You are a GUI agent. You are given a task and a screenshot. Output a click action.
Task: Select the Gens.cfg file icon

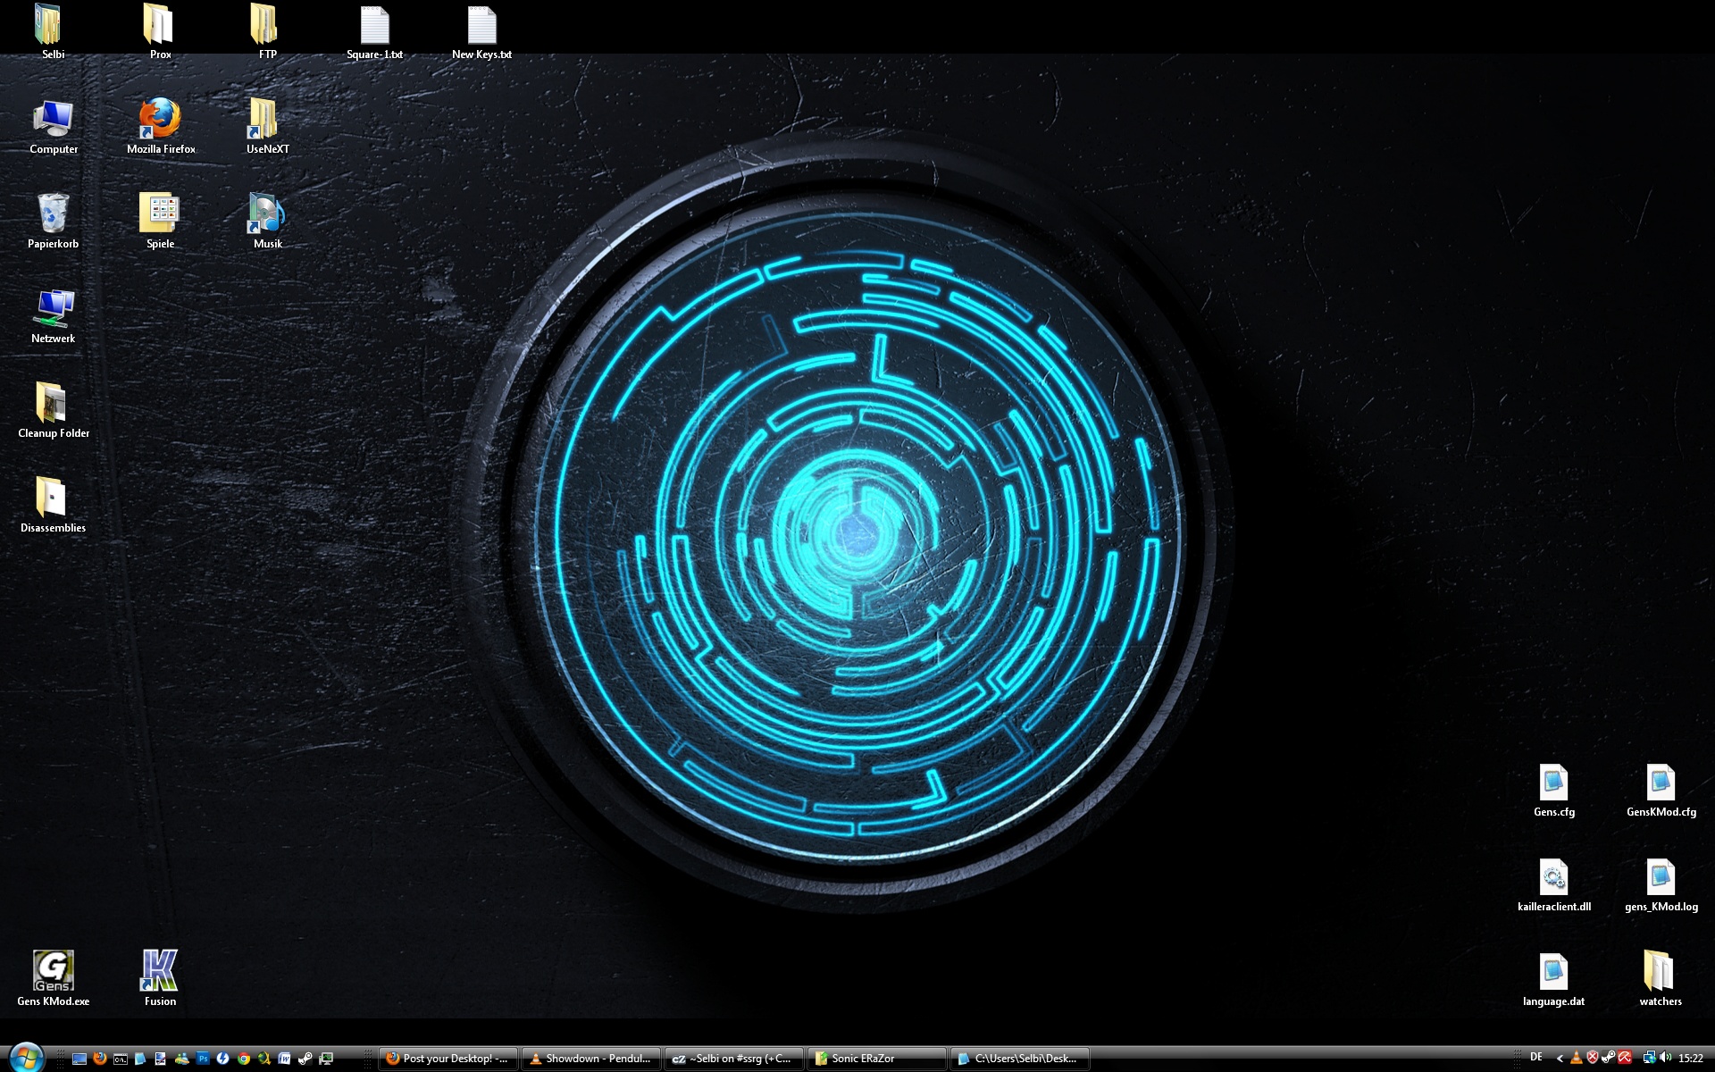tap(1553, 790)
